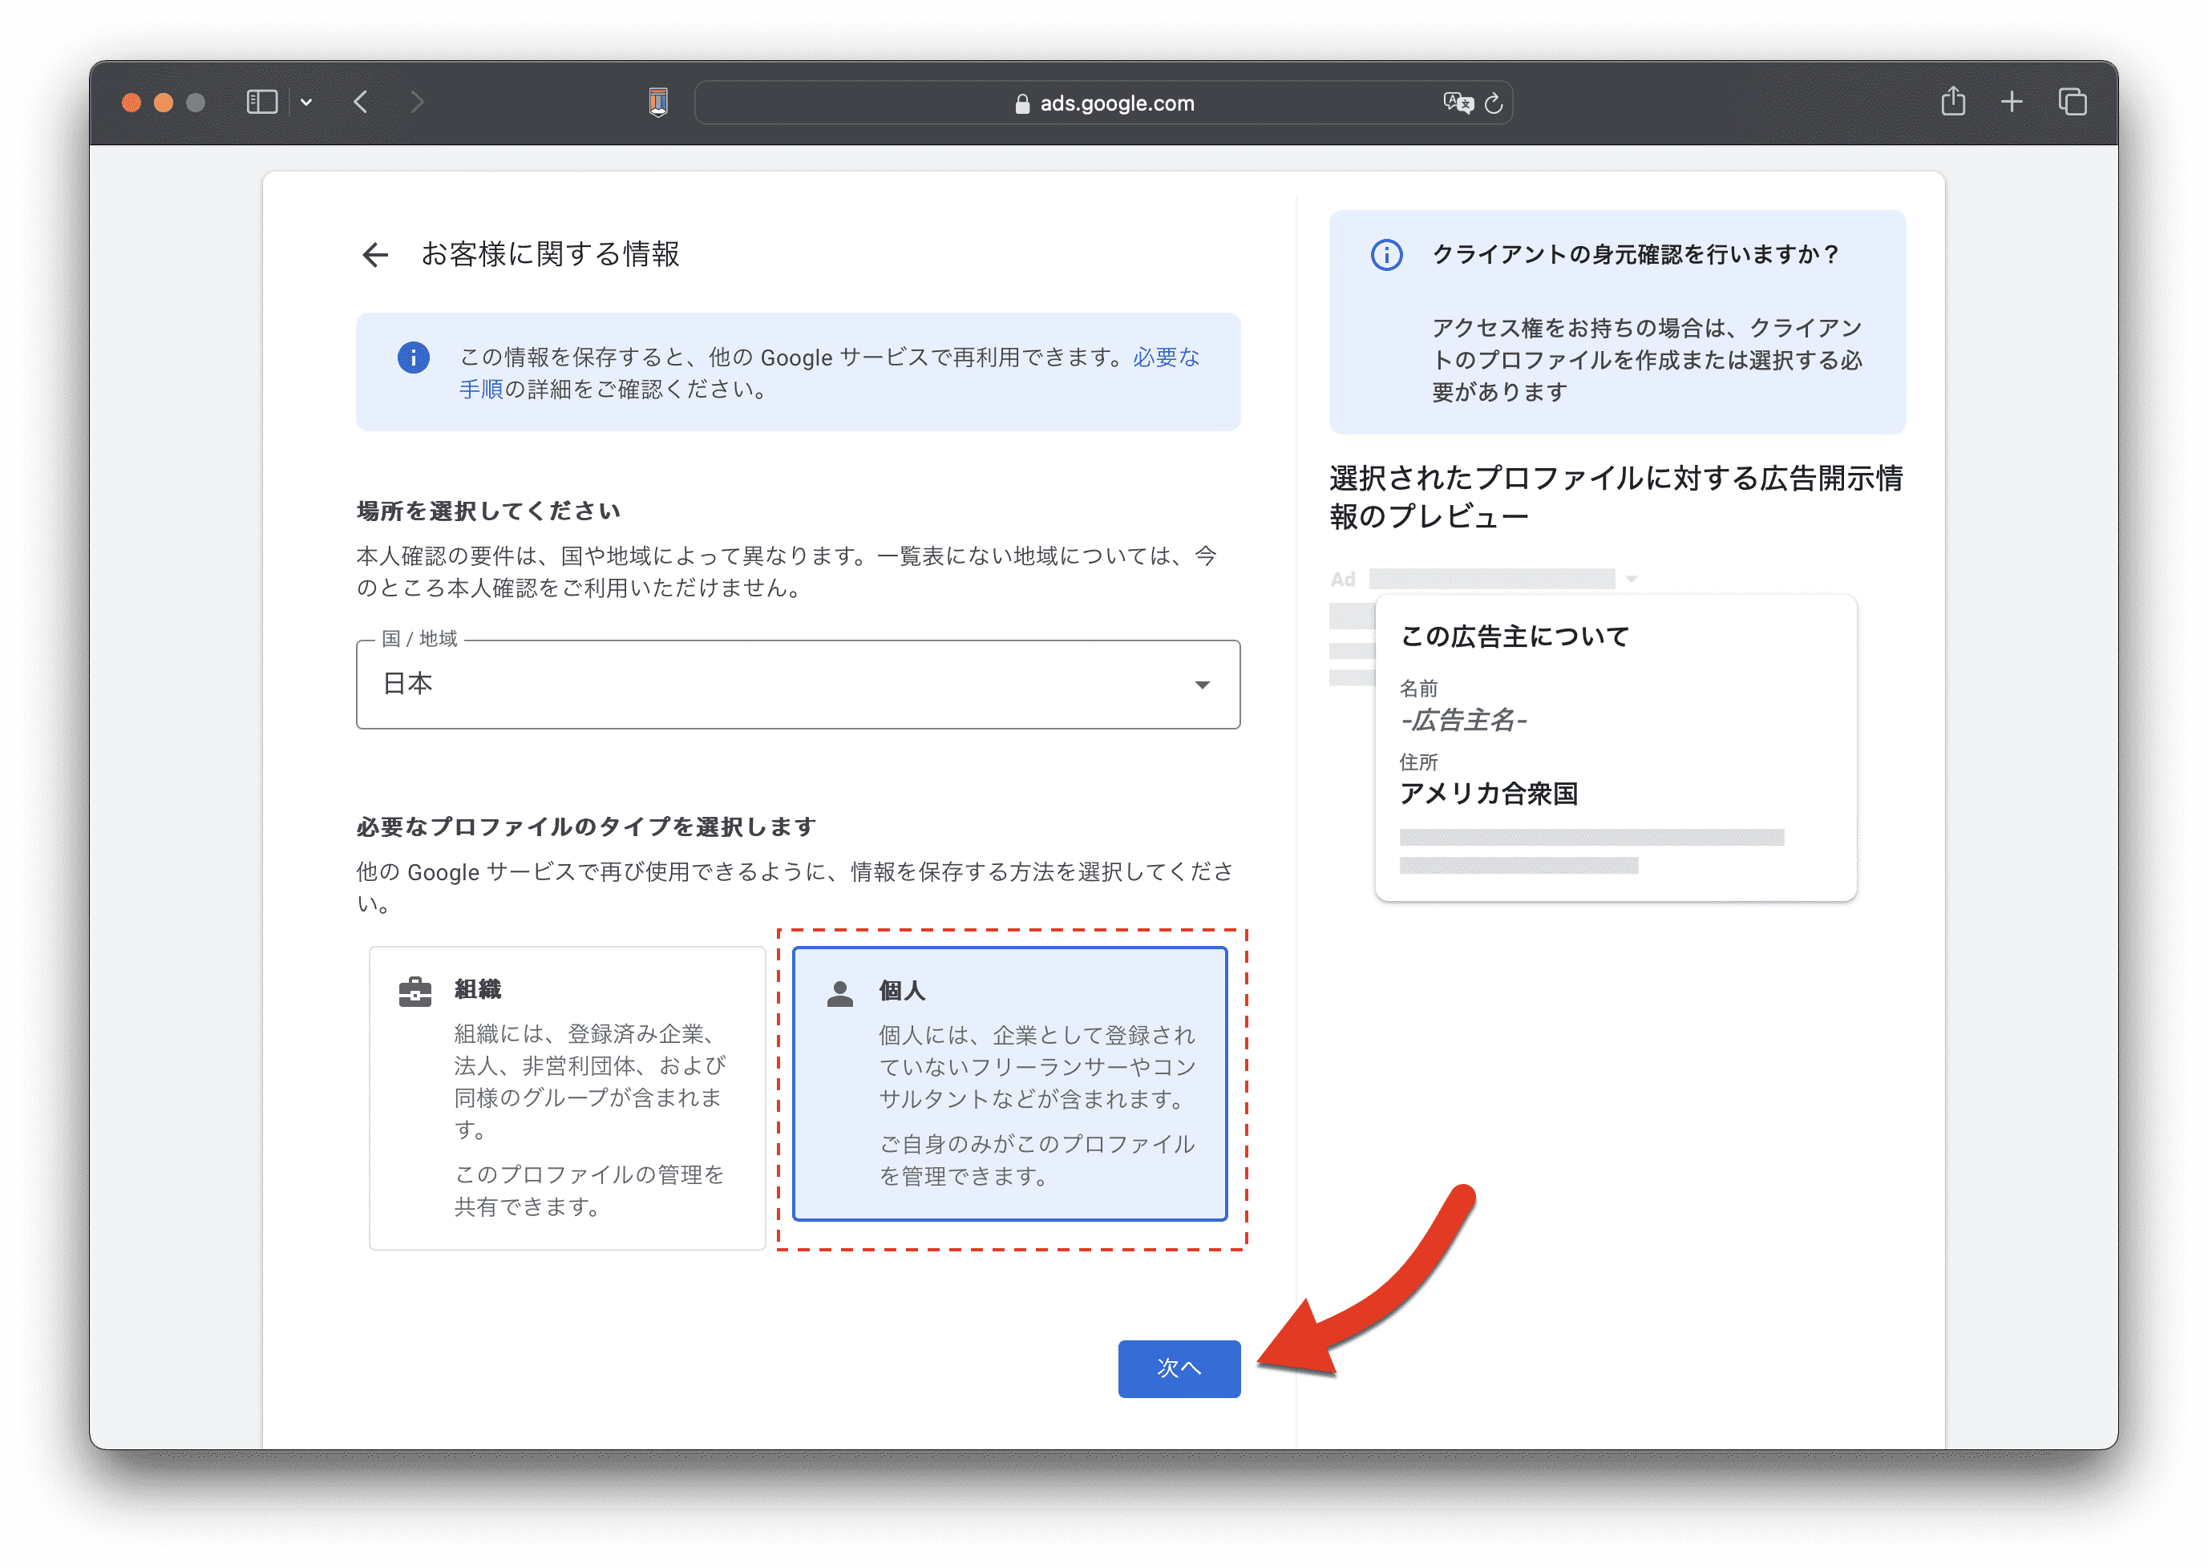The height and width of the screenshot is (1568, 2208).
Task: Open a new tab with plus icon
Action: [x=2011, y=103]
